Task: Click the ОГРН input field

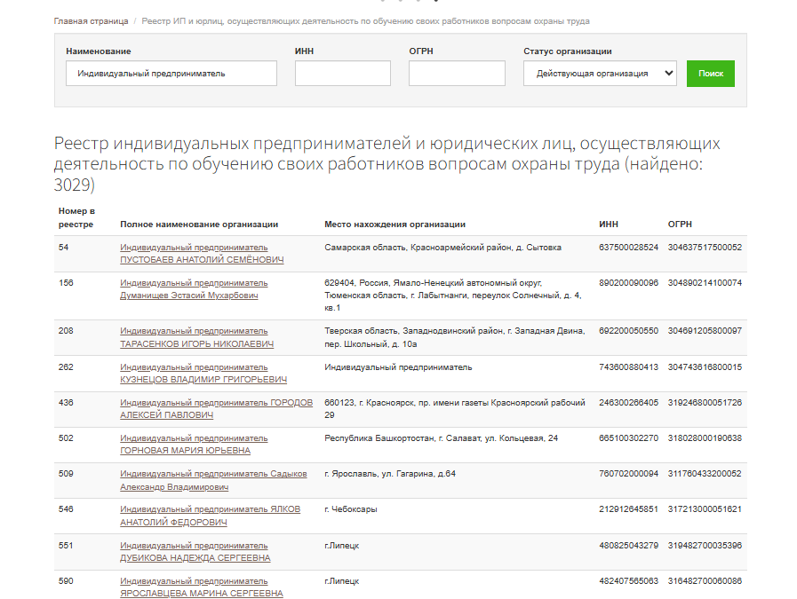Action: (457, 74)
